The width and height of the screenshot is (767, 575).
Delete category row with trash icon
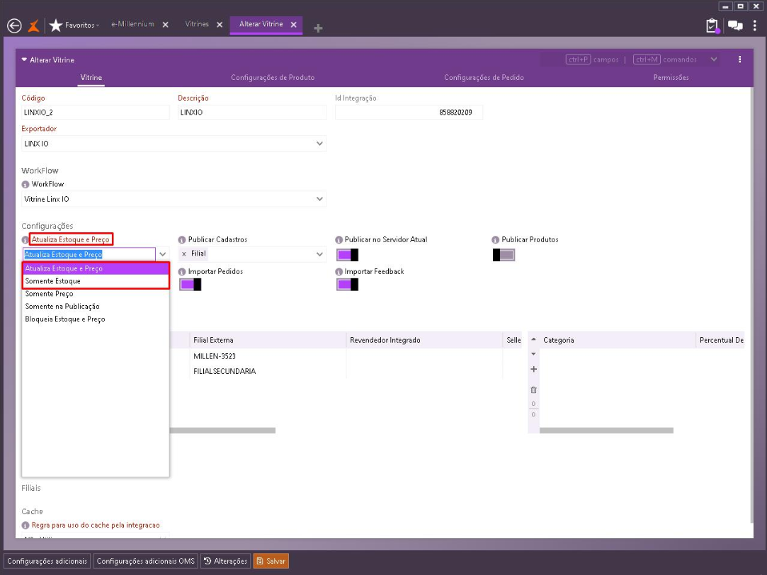[x=534, y=389]
